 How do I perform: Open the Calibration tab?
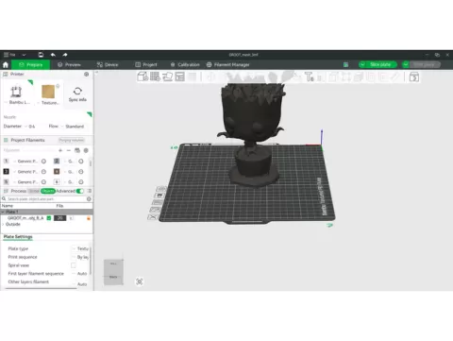185,64
